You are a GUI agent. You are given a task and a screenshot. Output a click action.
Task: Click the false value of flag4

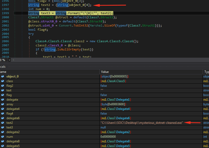tap(104, 113)
